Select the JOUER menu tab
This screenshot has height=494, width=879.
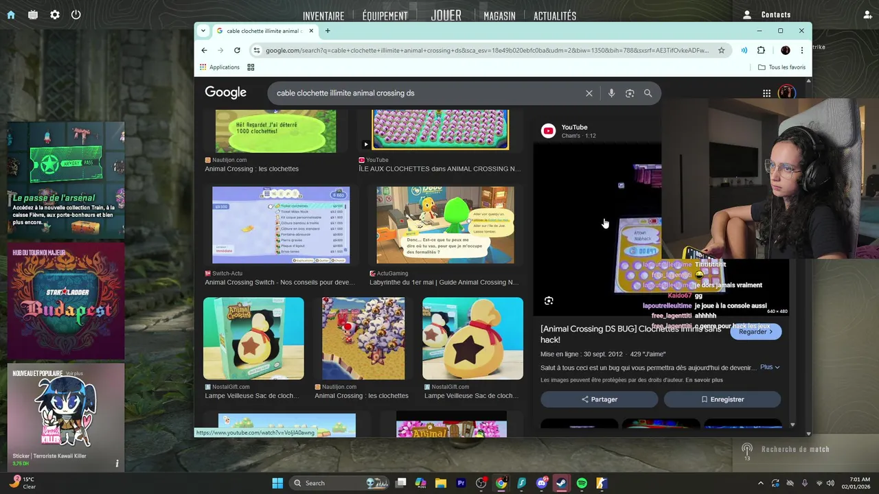pyautogui.click(x=446, y=15)
